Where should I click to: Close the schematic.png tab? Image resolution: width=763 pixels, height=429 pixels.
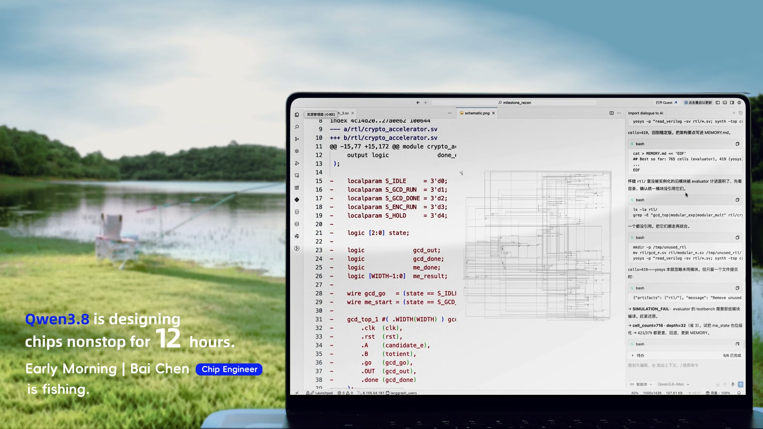coord(494,113)
